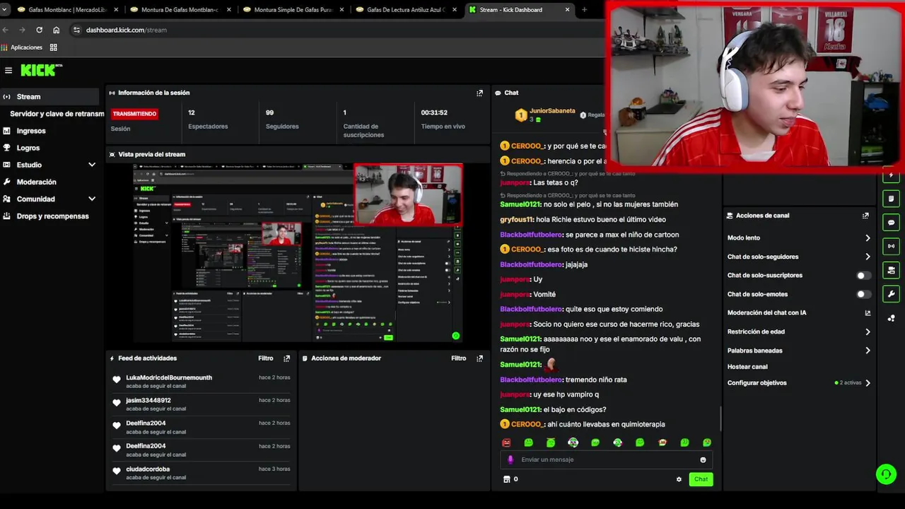Click Blackboltfutbolero name on 'tremendo niño rata'
Viewport: 905px width, 509px height.
tap(531, 380)
